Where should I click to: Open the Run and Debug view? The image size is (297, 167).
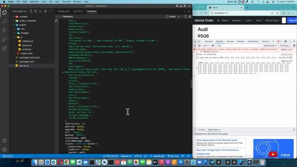(x=4, y=39)
